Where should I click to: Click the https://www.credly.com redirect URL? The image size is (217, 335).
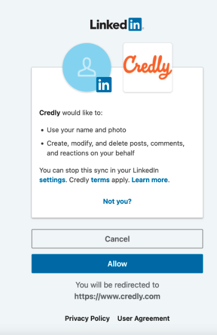pos(117,297)
